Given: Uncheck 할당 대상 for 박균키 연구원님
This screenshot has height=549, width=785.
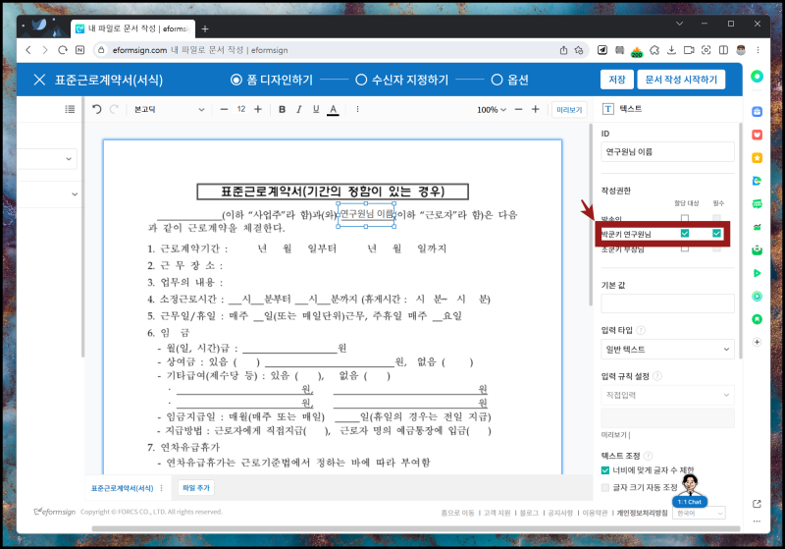Looking at the screenshot, I should (x=685, y=234).
